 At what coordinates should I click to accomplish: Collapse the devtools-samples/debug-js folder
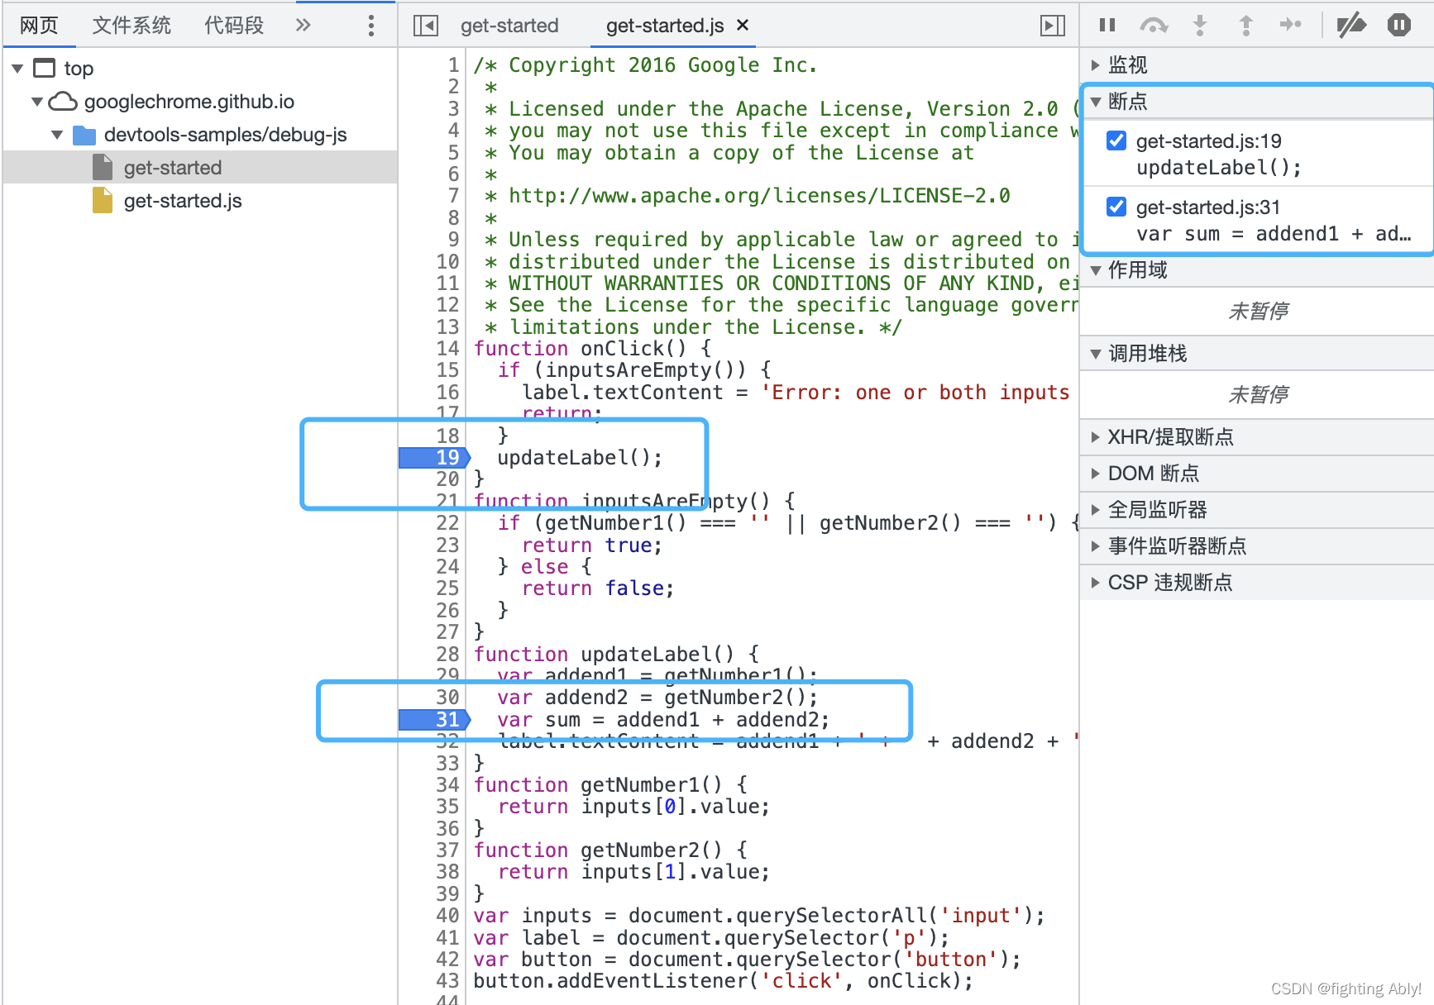tap(57, 135)
